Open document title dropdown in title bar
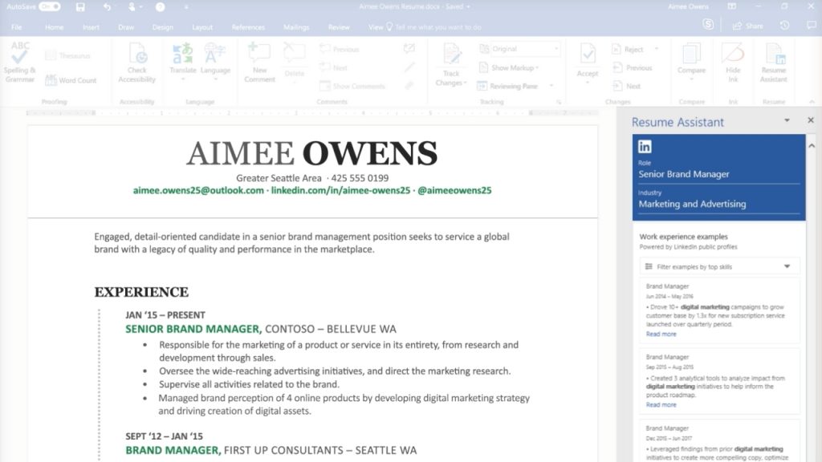Image resolution: width=822 pixels, height=462 pixels. [468, 6]
